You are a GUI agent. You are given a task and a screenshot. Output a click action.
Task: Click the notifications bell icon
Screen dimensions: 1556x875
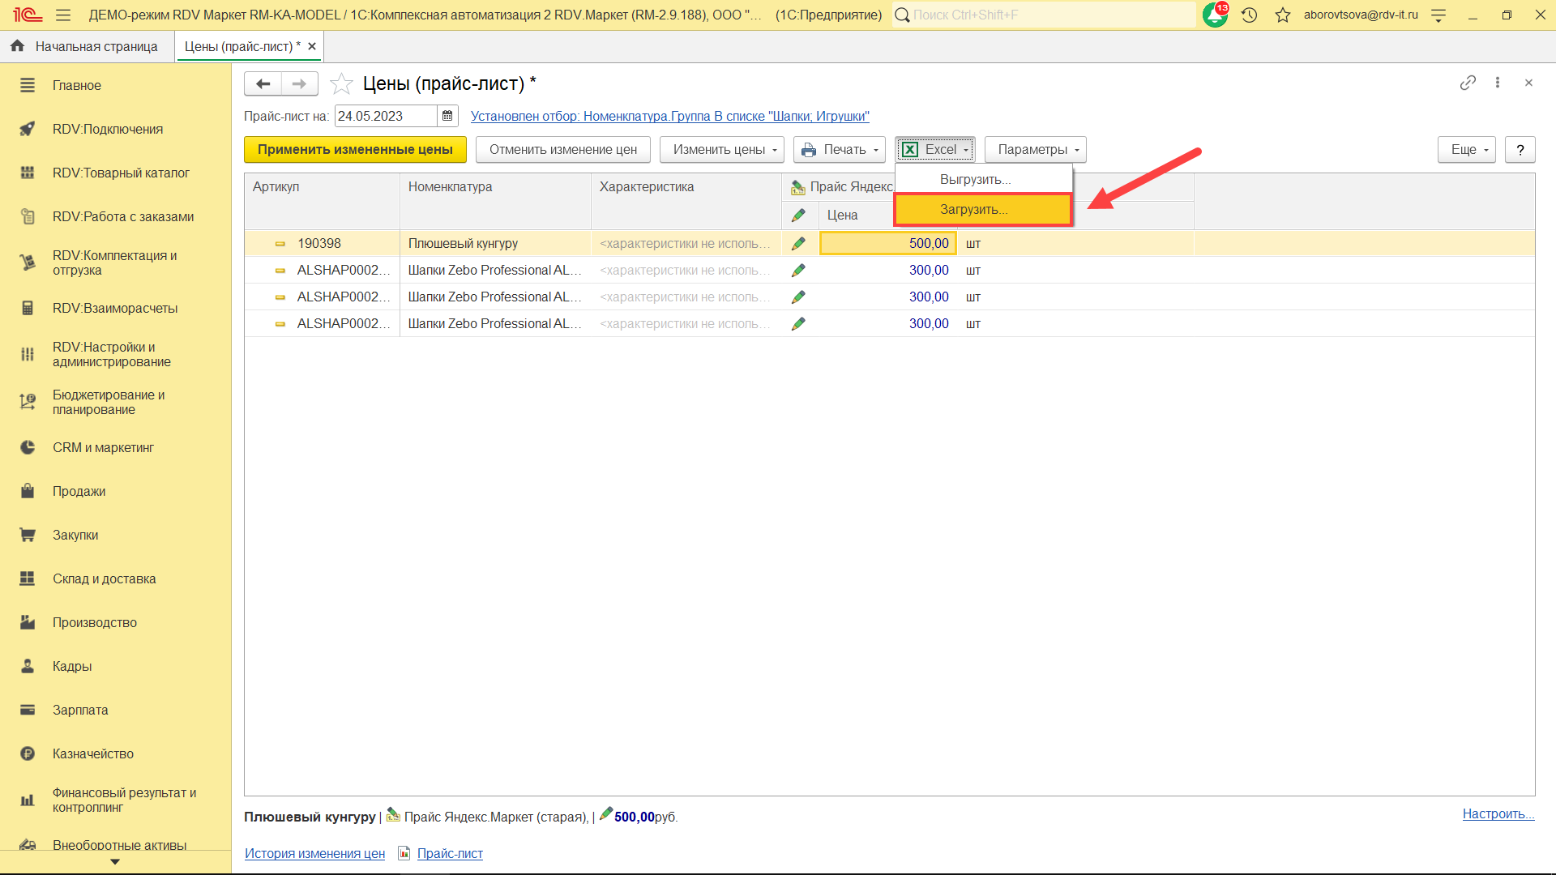pyautogui.click(x=1214, y=15)
